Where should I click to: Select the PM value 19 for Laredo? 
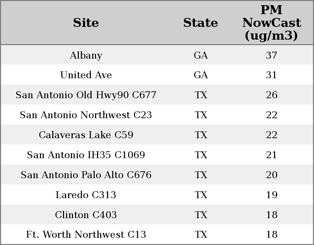[x=271, y=195]
